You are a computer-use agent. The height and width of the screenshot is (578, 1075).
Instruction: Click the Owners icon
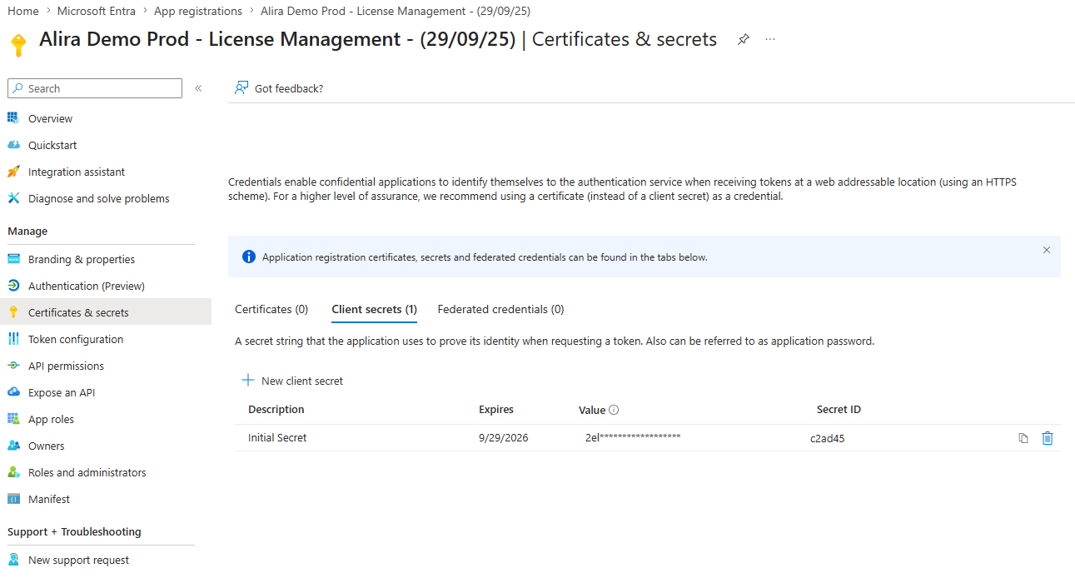[x=13, y=446]
